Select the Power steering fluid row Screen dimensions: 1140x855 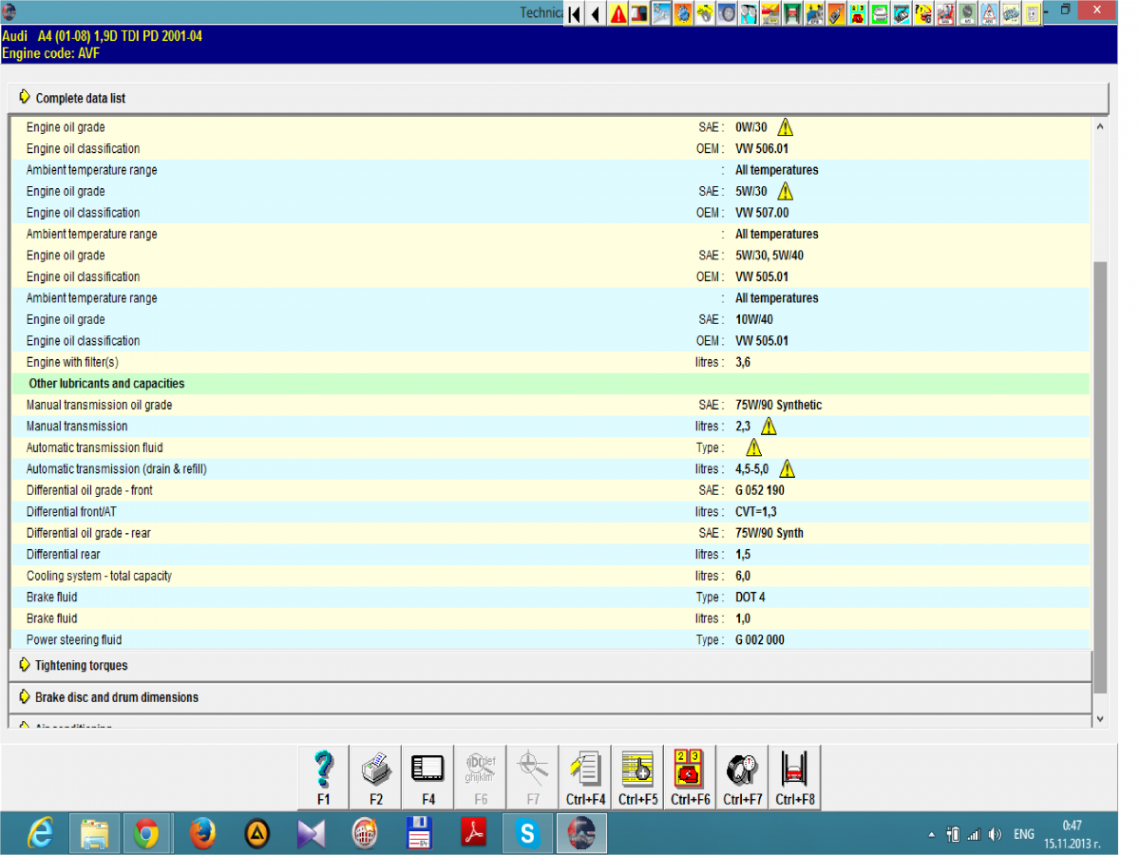coord(551,639)
